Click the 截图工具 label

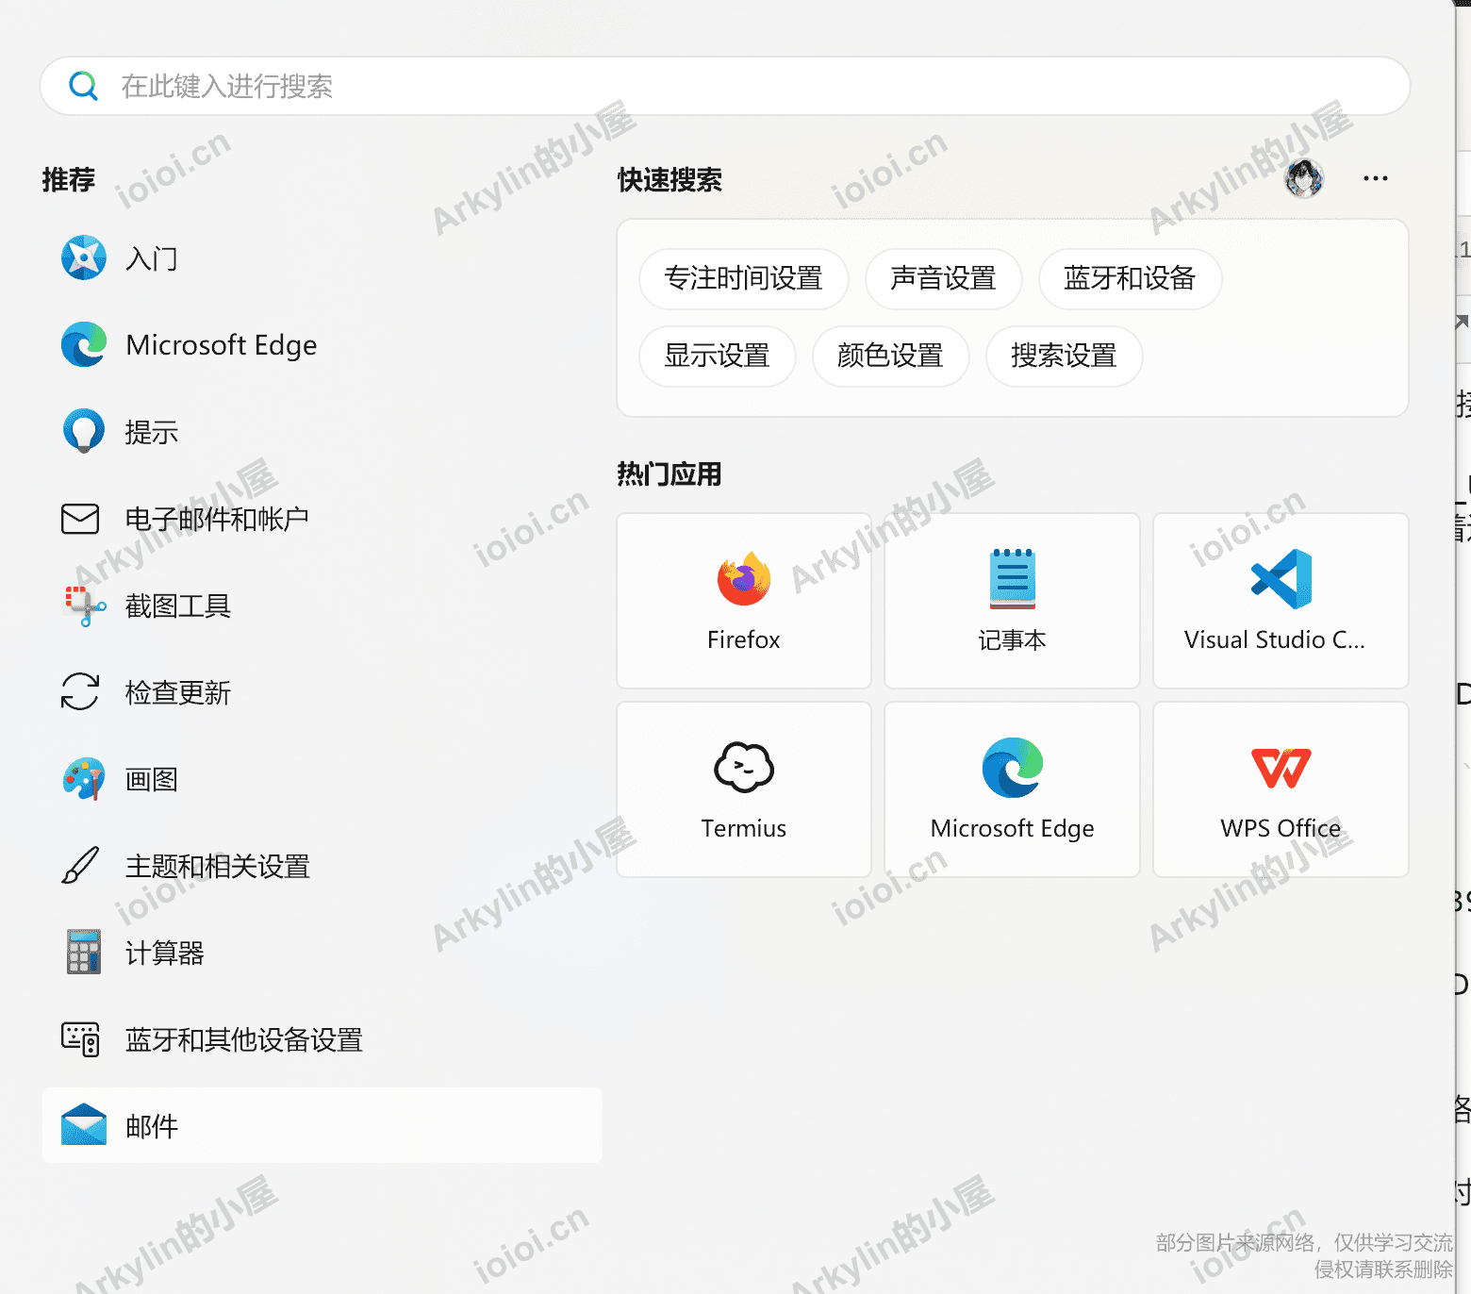pyautogui.click(x=178, y=606)
